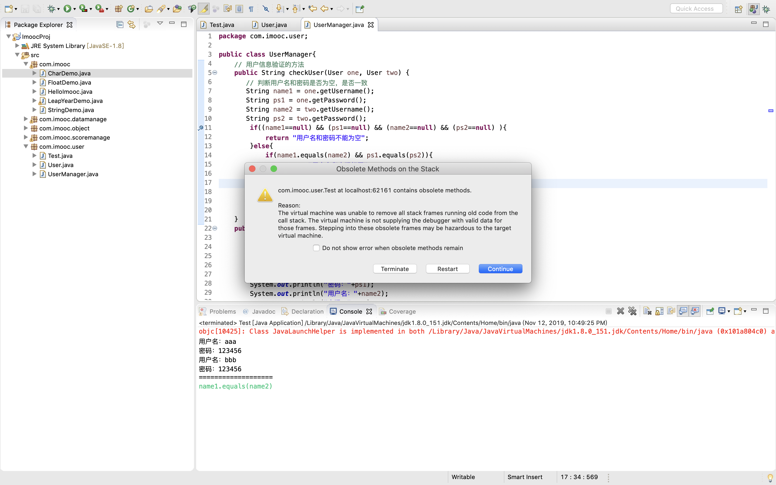776x485 pixels.
Task: Click the Quick Access search field
Action: point(696,9)
